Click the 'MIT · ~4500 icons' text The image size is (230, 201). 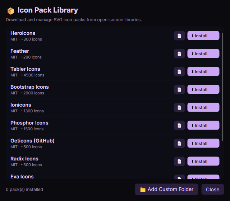27,75
